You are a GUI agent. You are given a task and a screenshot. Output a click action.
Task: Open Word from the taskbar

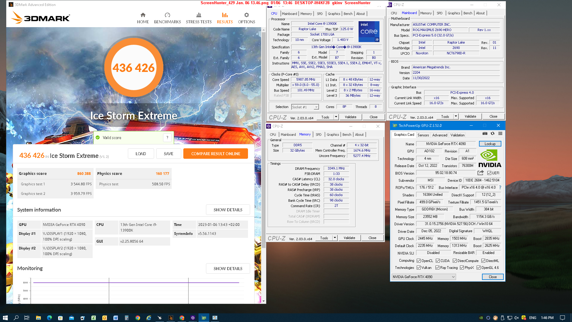coord(116,318)
